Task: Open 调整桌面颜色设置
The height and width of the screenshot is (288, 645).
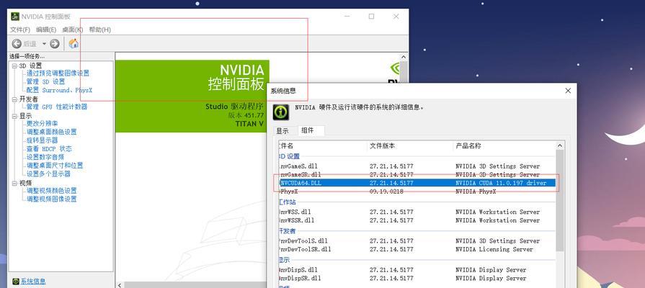Action: tap(52, 132)
